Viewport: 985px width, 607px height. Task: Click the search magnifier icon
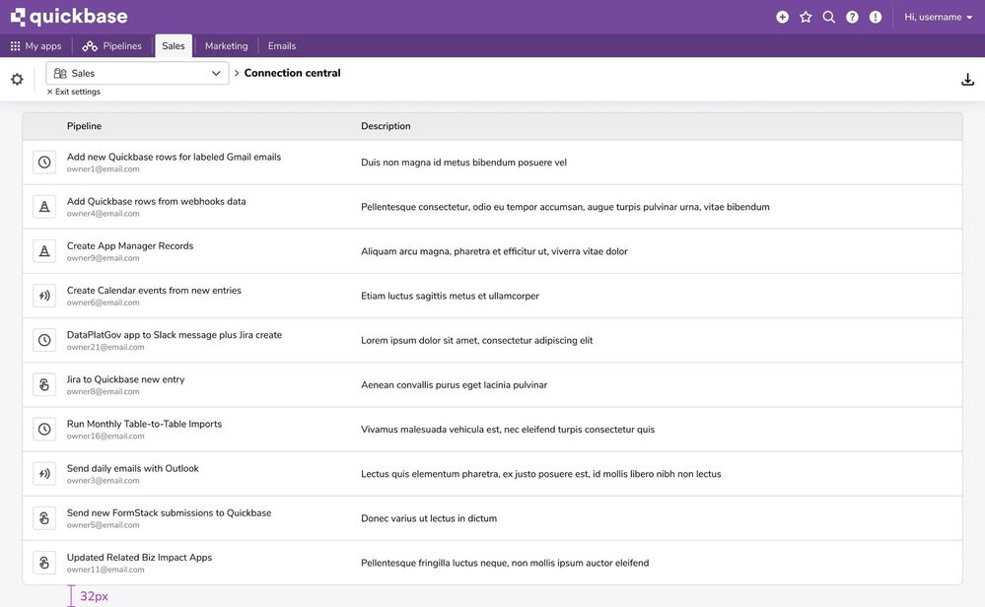[x=828, y=17]
